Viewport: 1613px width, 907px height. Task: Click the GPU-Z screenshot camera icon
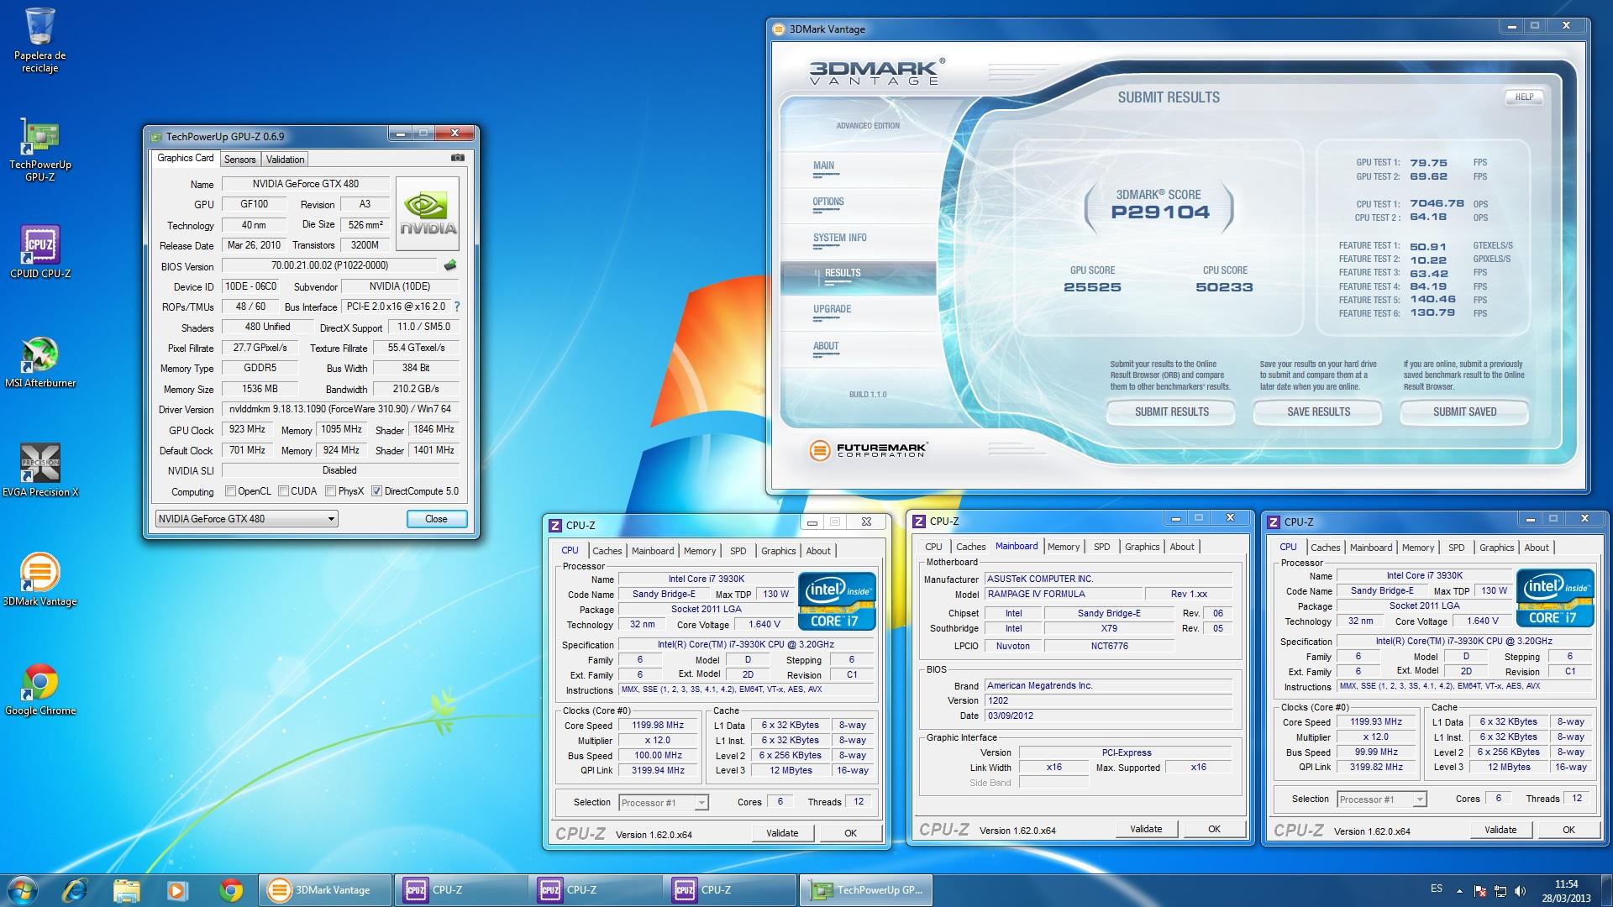pyautogui.click(x=458, y=158)
